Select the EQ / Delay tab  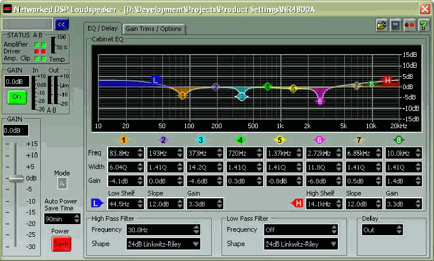tap(102, 28)
